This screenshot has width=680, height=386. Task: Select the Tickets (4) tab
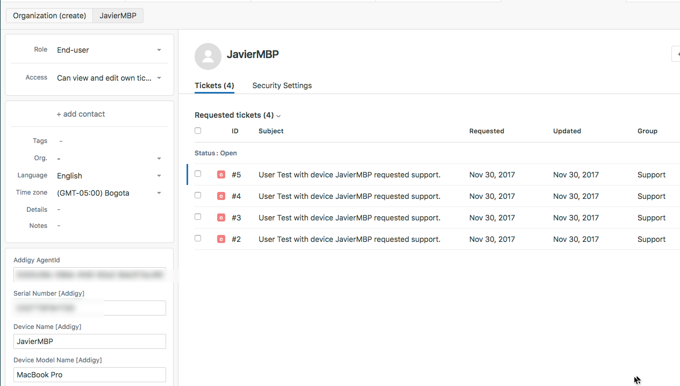point(214,85)
